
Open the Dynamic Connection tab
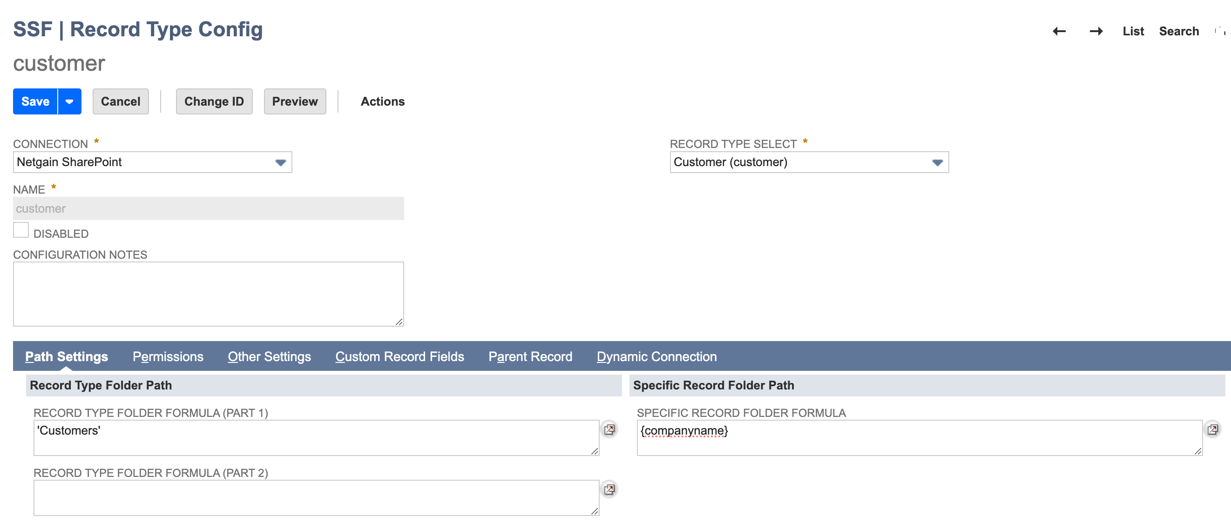pyautogui.click(x=656, y=356)
